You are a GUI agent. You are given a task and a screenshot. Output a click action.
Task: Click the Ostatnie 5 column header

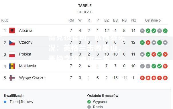[153, 20]
